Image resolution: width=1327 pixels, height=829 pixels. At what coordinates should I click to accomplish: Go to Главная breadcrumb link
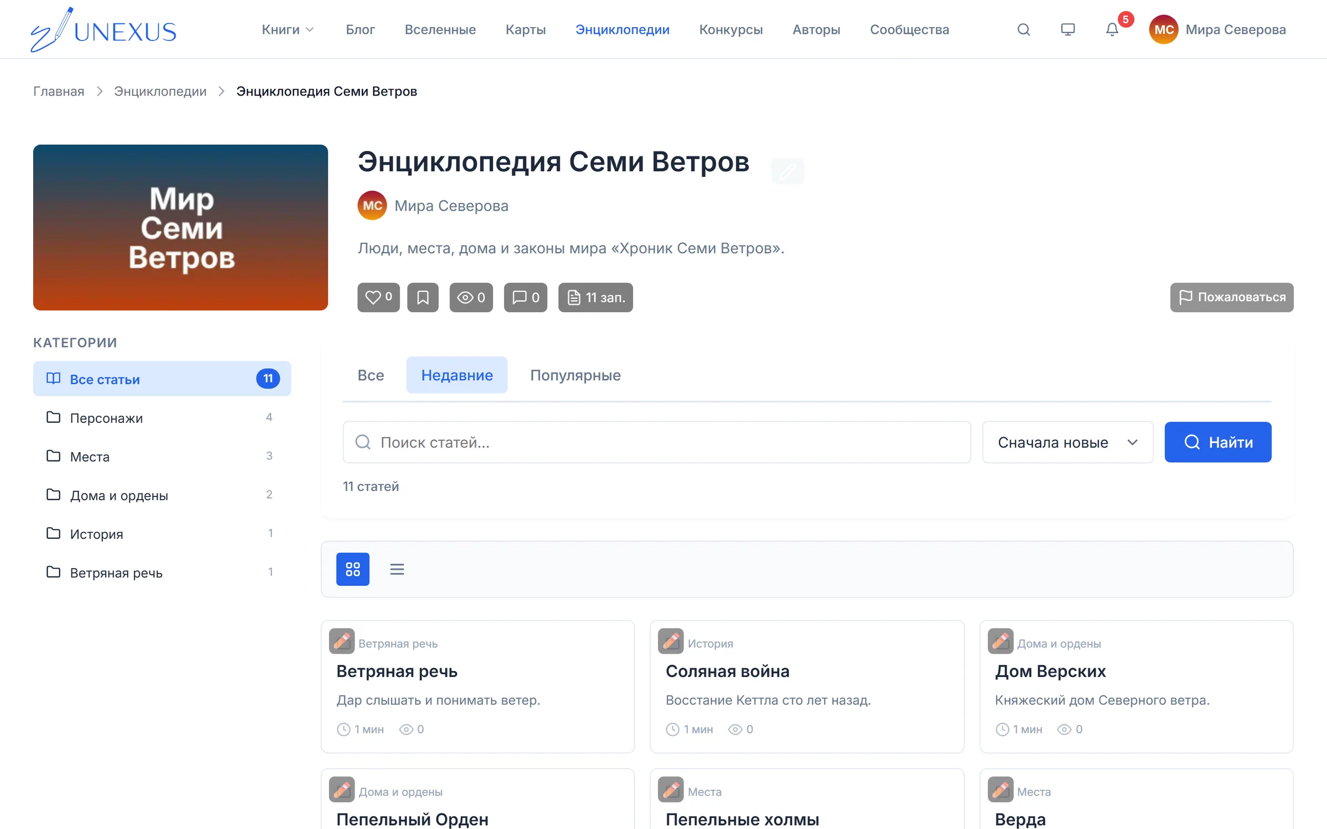click(x=59, y=91)
